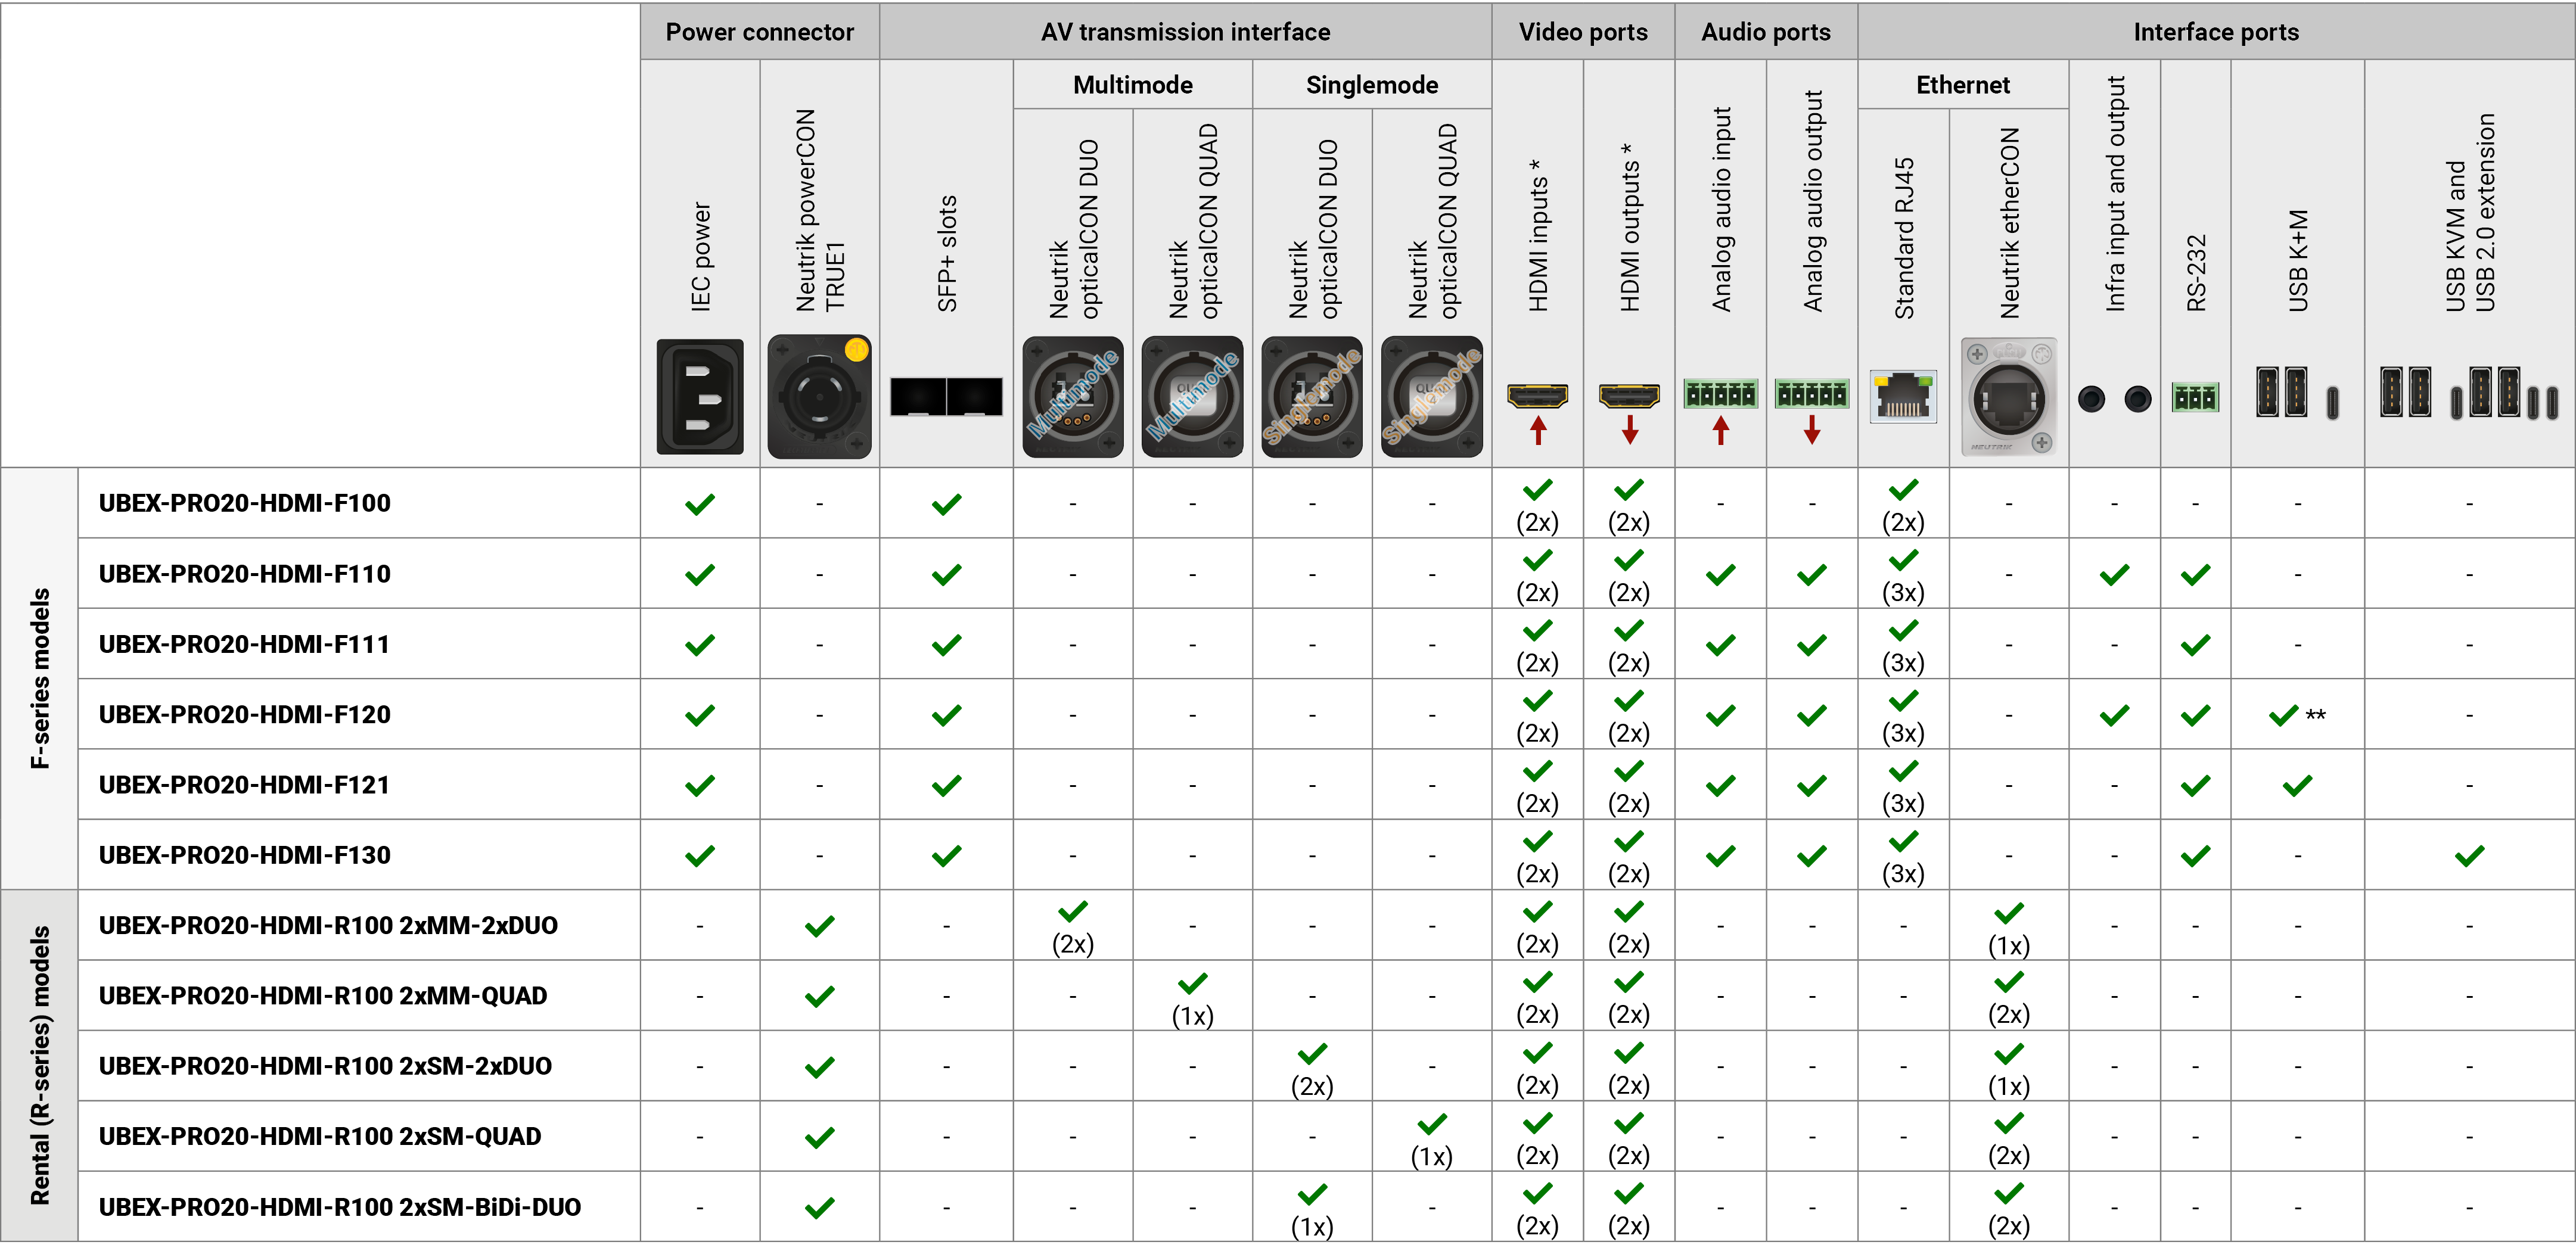Click the Multimode opticalCON DUO connector icon
Image resolution: width=2576 pixels, height=1251 pixels.
(1072, 397)
